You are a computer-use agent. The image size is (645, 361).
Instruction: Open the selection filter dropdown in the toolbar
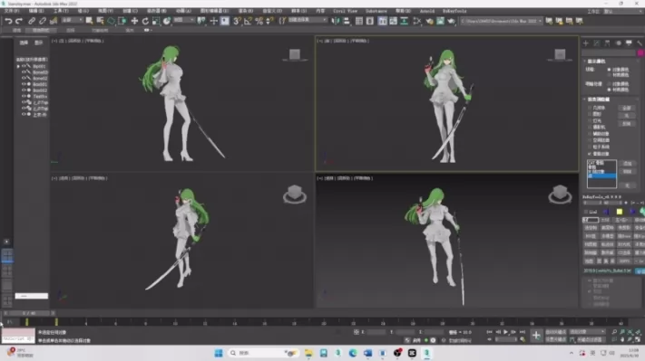coord(72,20)
